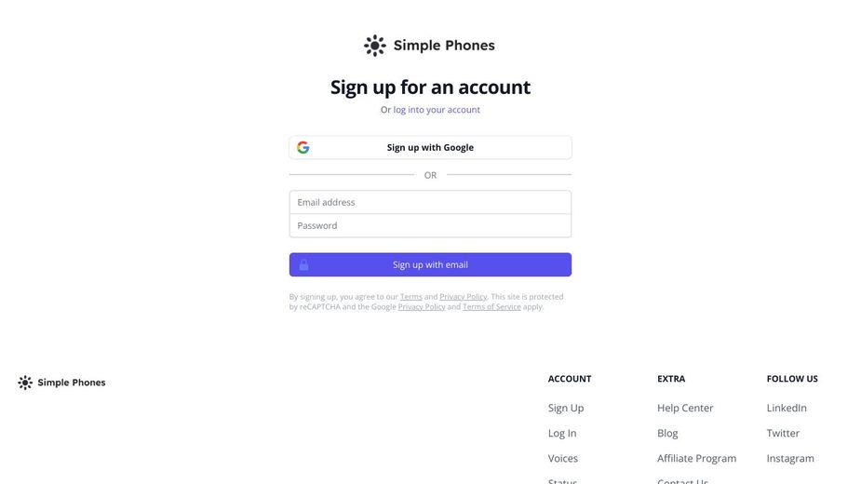Go to Log In in footer

562,434
